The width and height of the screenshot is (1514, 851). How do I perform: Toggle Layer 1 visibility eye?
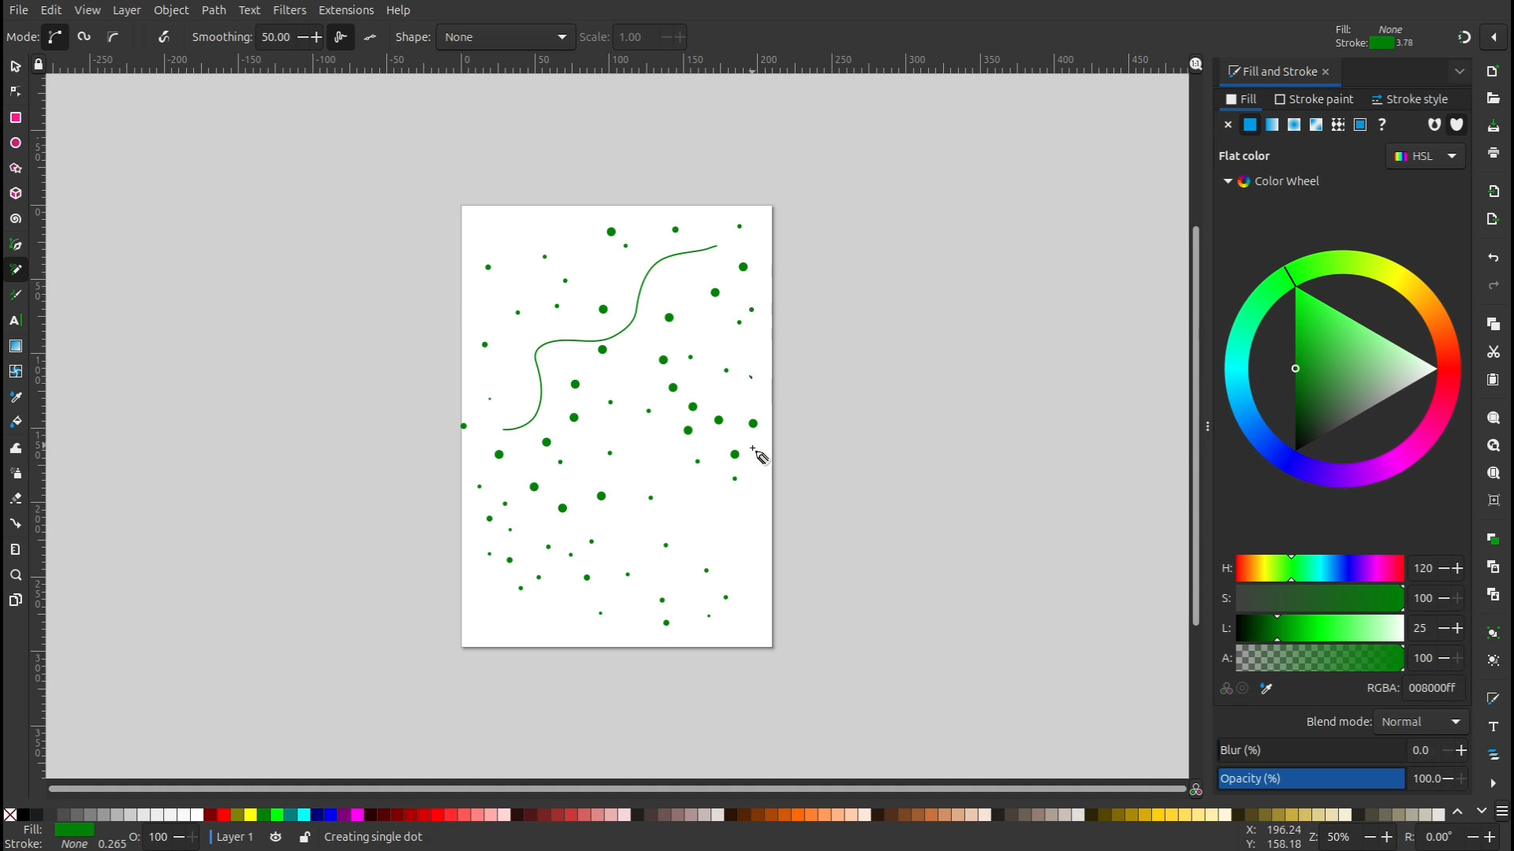(275, 837)
